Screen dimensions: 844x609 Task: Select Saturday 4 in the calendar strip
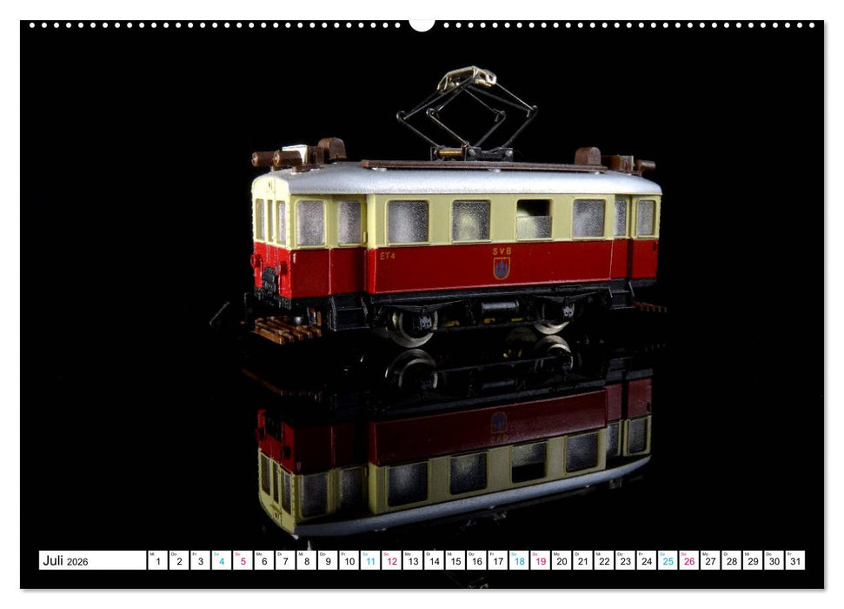pos(221,561)
